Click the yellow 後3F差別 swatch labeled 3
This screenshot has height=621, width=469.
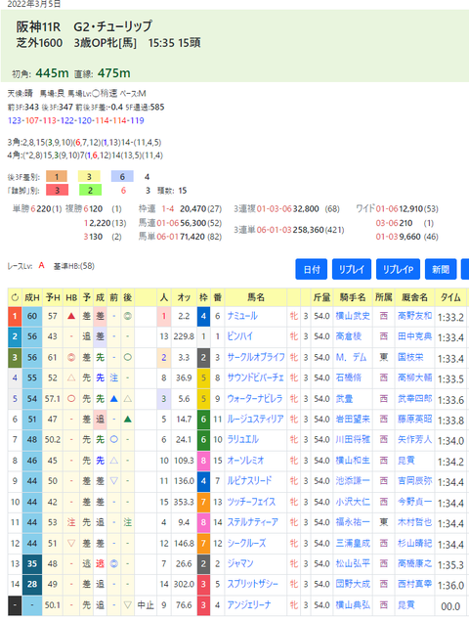pos(90,176)
